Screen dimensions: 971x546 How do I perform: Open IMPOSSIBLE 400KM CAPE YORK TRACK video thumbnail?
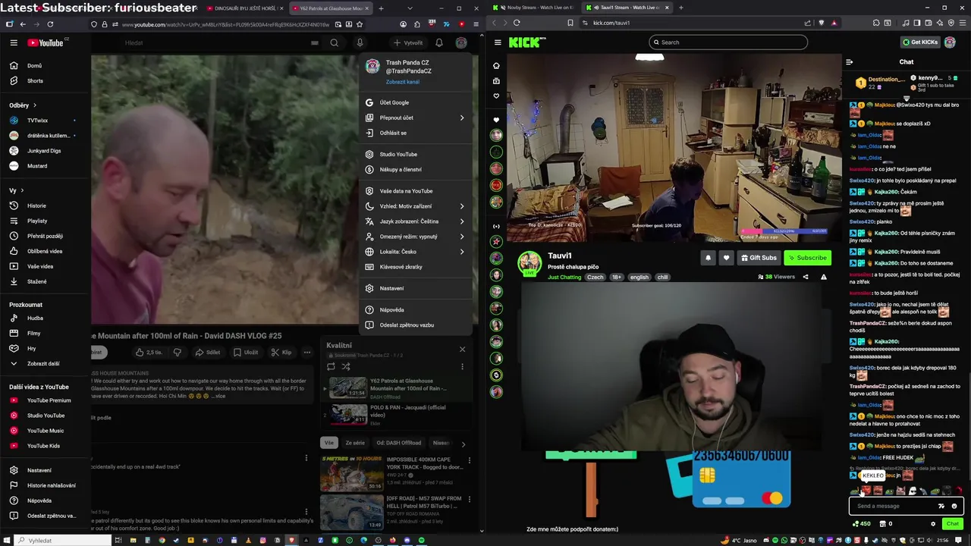click(x=352, y=473)
